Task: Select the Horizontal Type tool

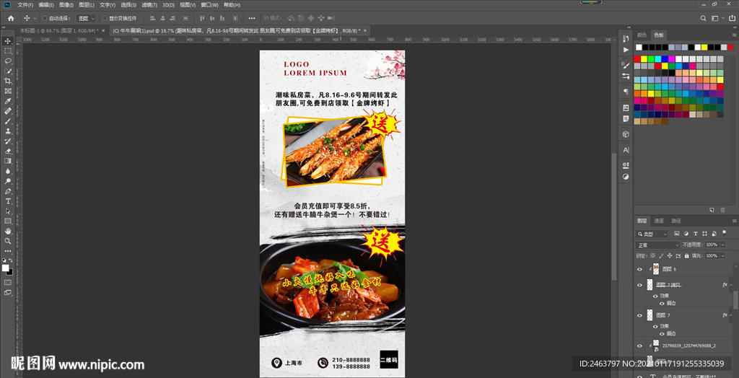Action: click(x=8, y=201)
